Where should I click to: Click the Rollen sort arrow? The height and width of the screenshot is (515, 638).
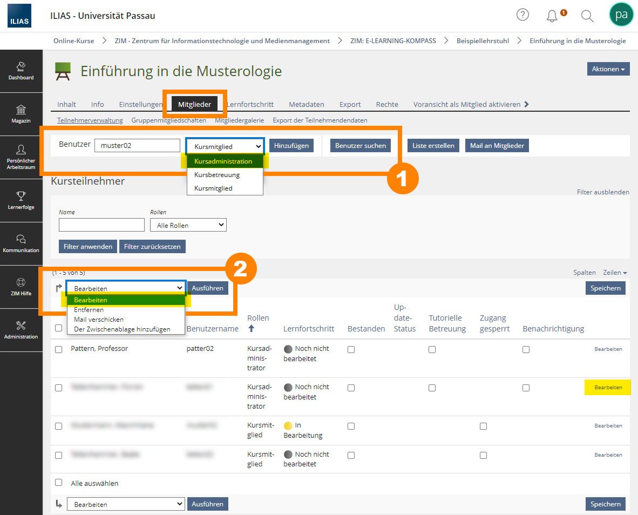[251, 328]
